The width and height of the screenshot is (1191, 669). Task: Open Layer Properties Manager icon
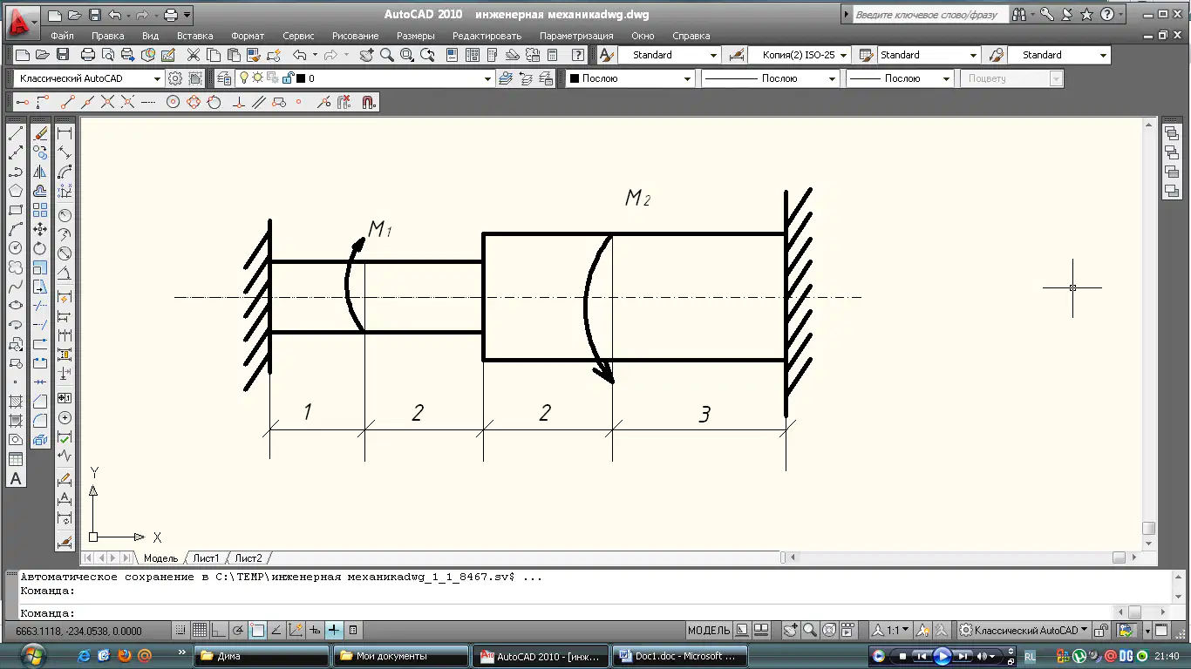(224, 78)
